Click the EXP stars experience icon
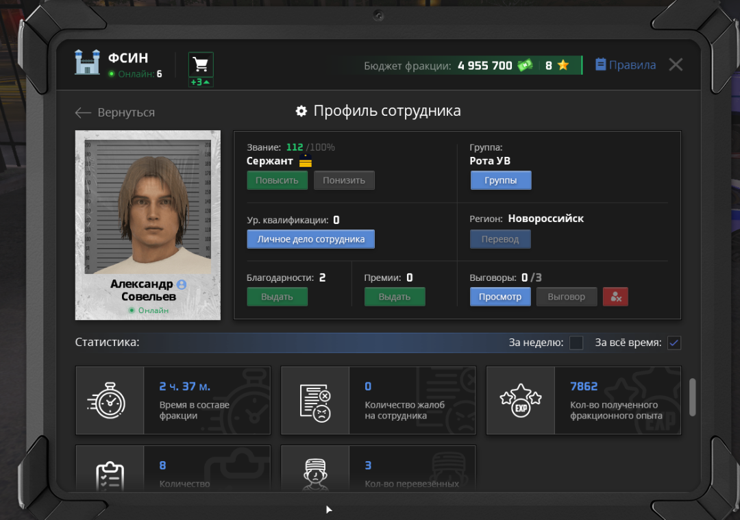The image size is (740, 520). pos(521,401)
